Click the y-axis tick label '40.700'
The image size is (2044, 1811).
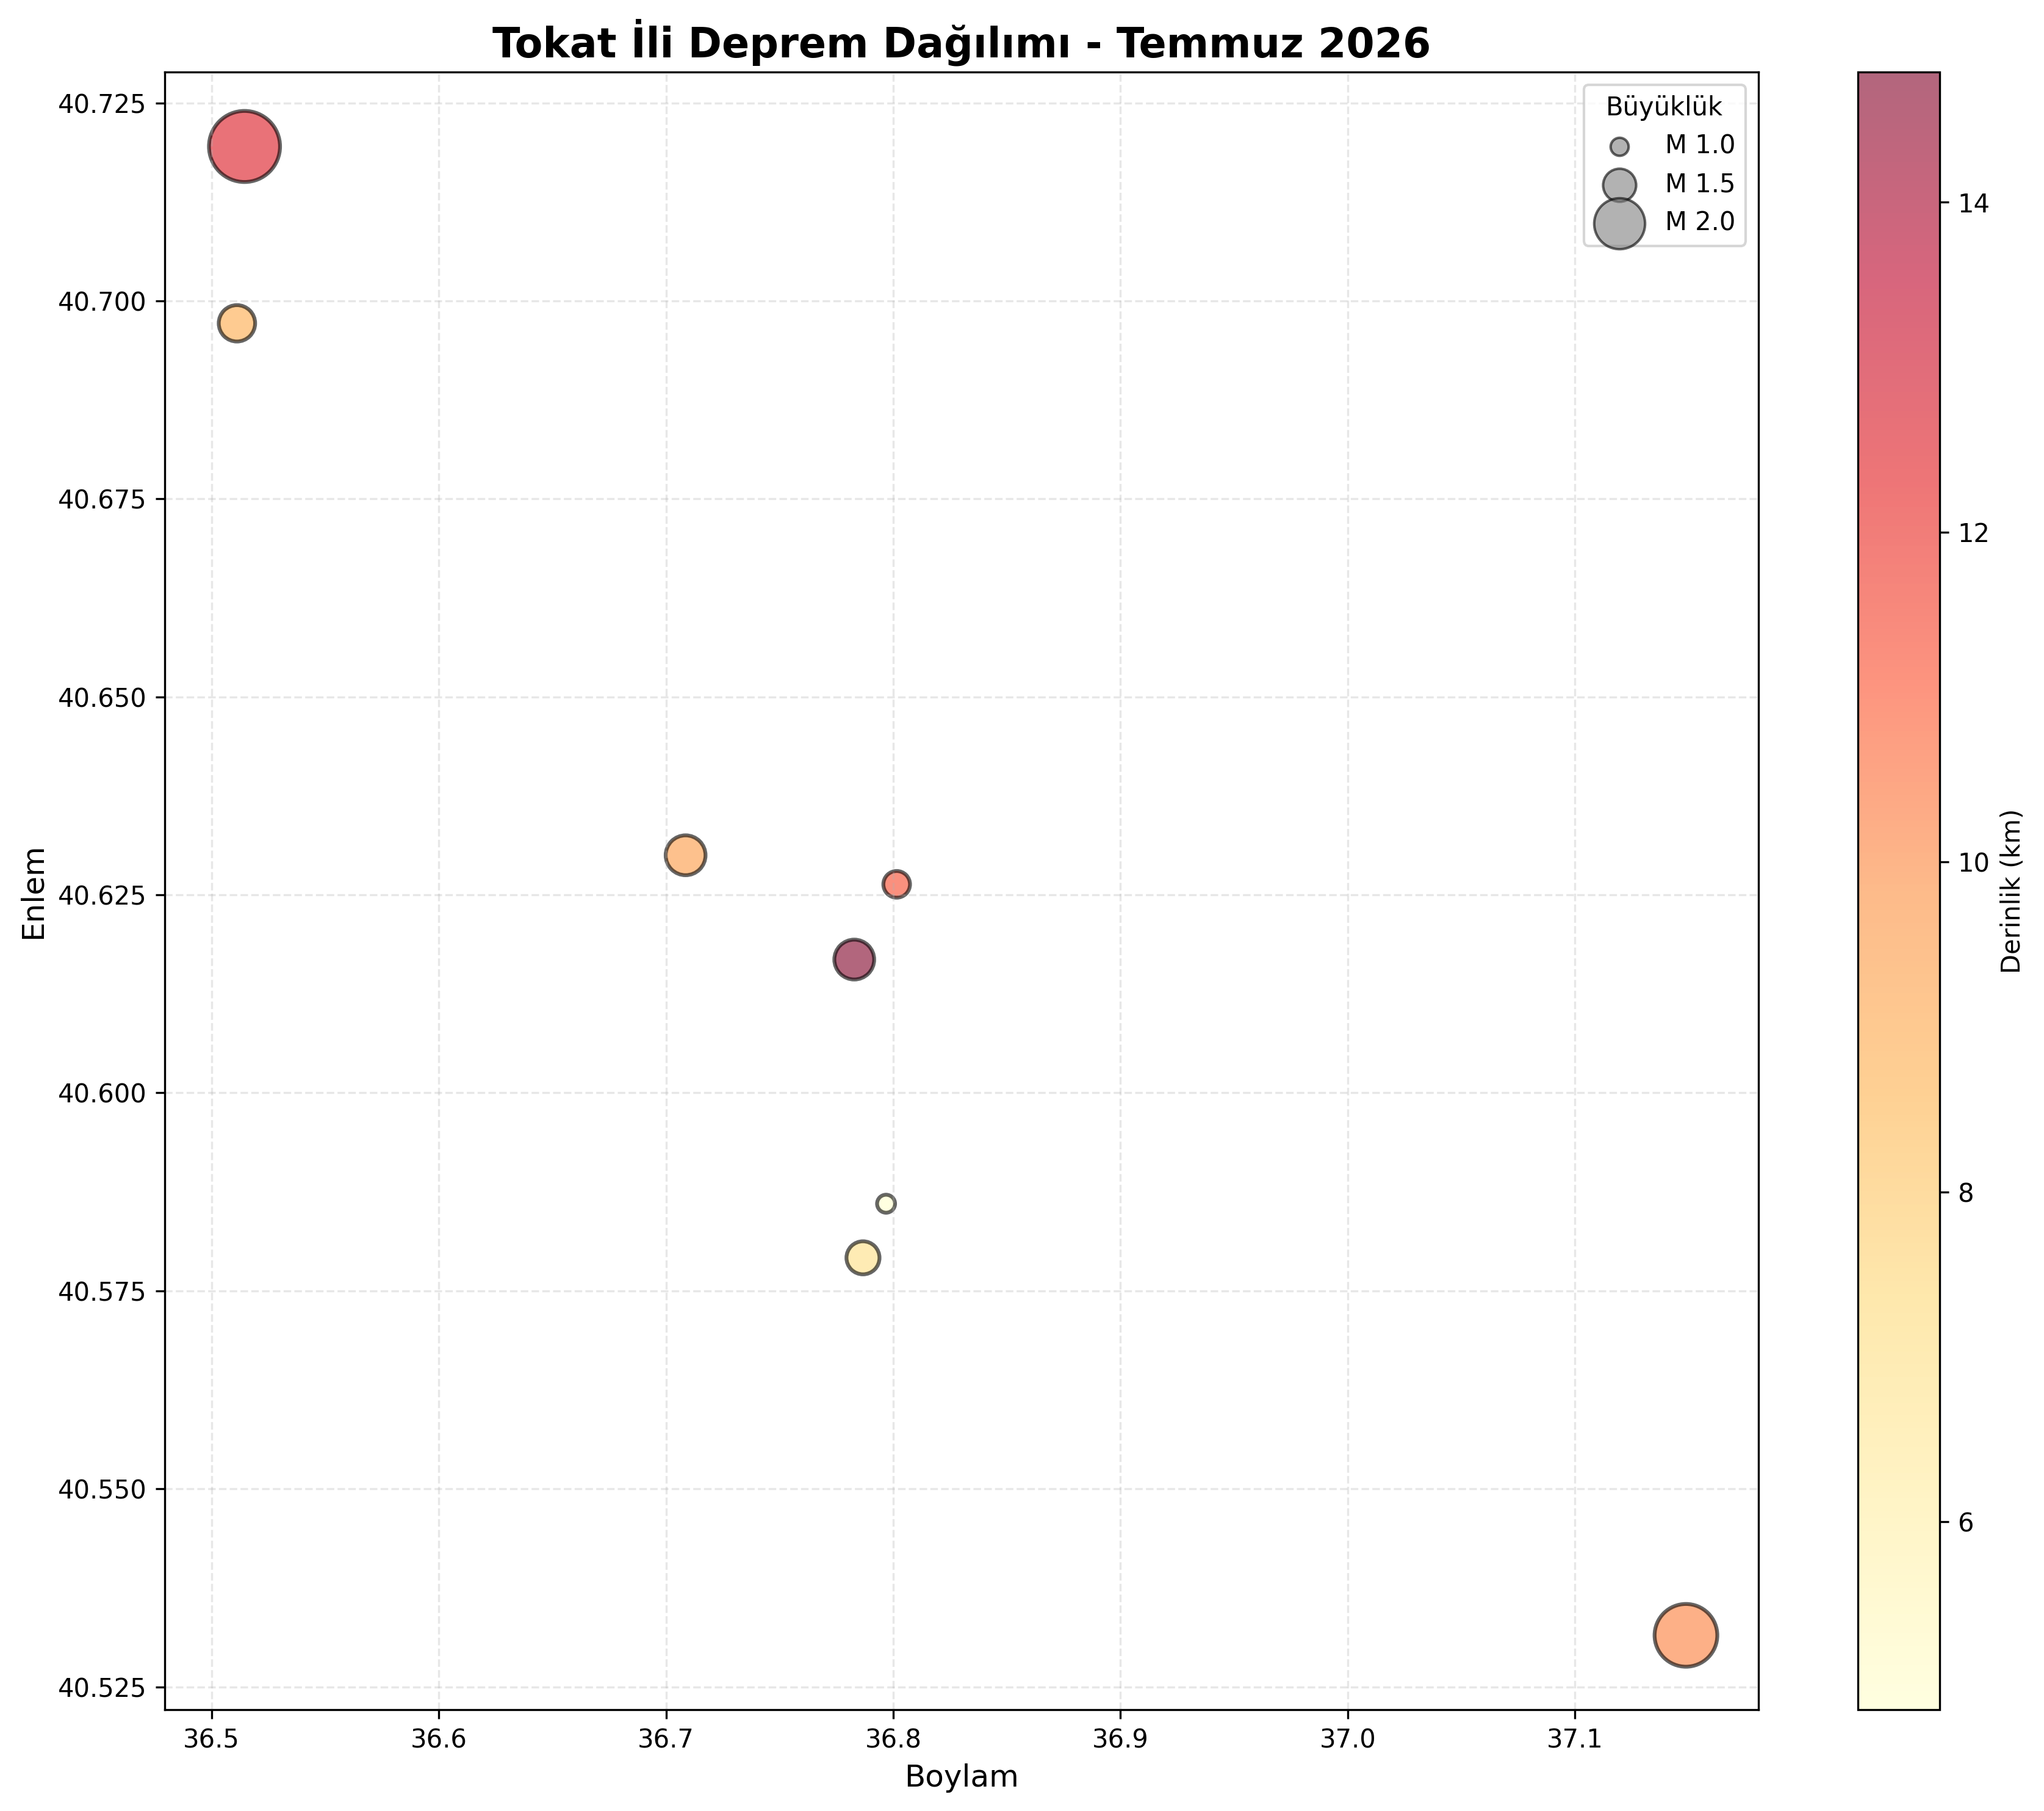[x=101, y=302]
